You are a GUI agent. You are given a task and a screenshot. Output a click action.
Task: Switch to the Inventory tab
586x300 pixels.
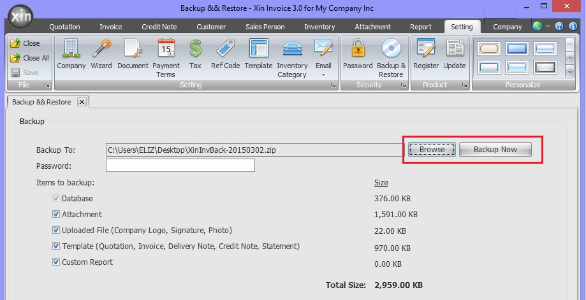click(319, 27)
